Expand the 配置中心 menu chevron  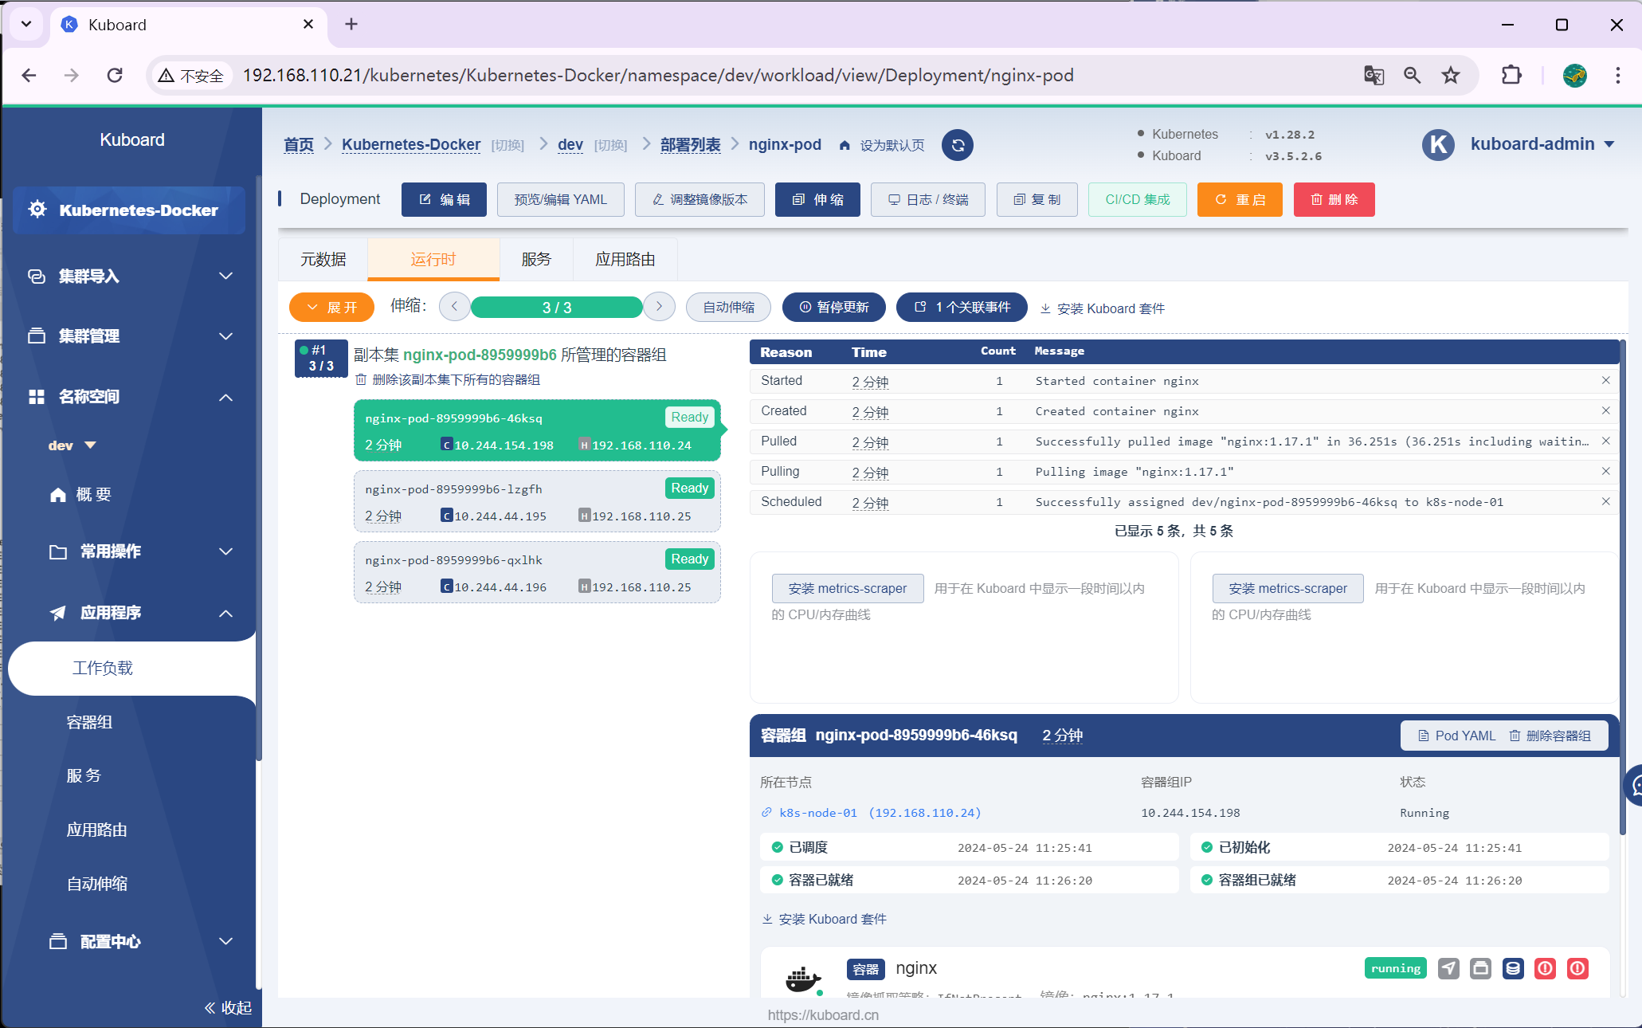point(226,942)
